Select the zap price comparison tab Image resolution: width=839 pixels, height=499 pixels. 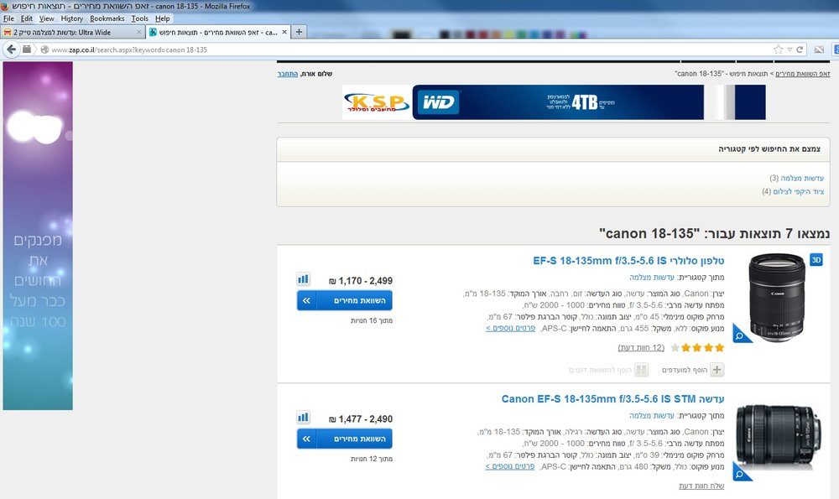[218, 32]
